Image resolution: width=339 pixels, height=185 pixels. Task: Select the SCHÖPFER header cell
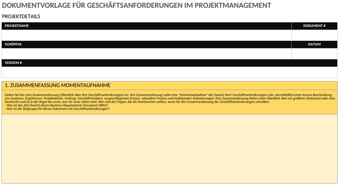coord(146,44)
